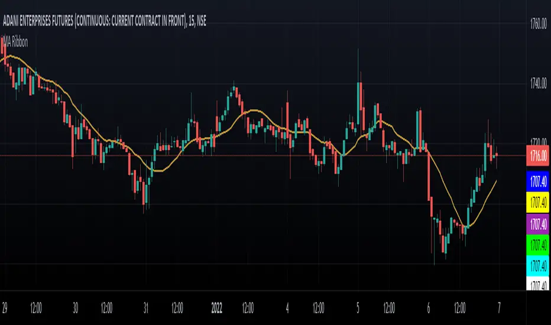Click the 6 date label on time axis
Screen dimensions: 551x325
pyautogui.click(x=429, y=308)
